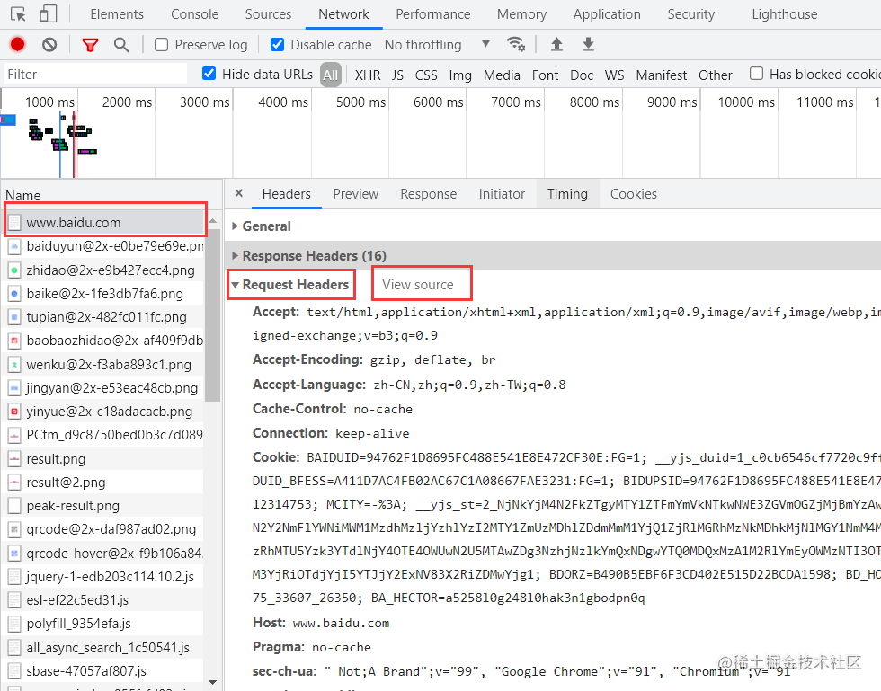Filter requests by Manifest type
This screenshot has width=881, height=691.
tap(662, 75)
